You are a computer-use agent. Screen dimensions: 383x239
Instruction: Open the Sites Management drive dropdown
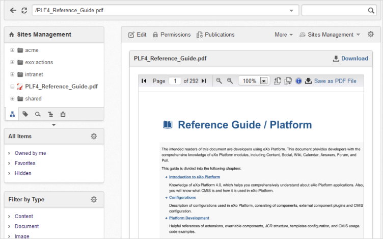point(330,35)
